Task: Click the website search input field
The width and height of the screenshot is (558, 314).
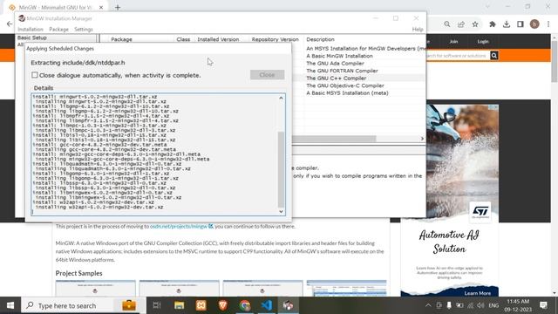Action: [x=458, y=55]
